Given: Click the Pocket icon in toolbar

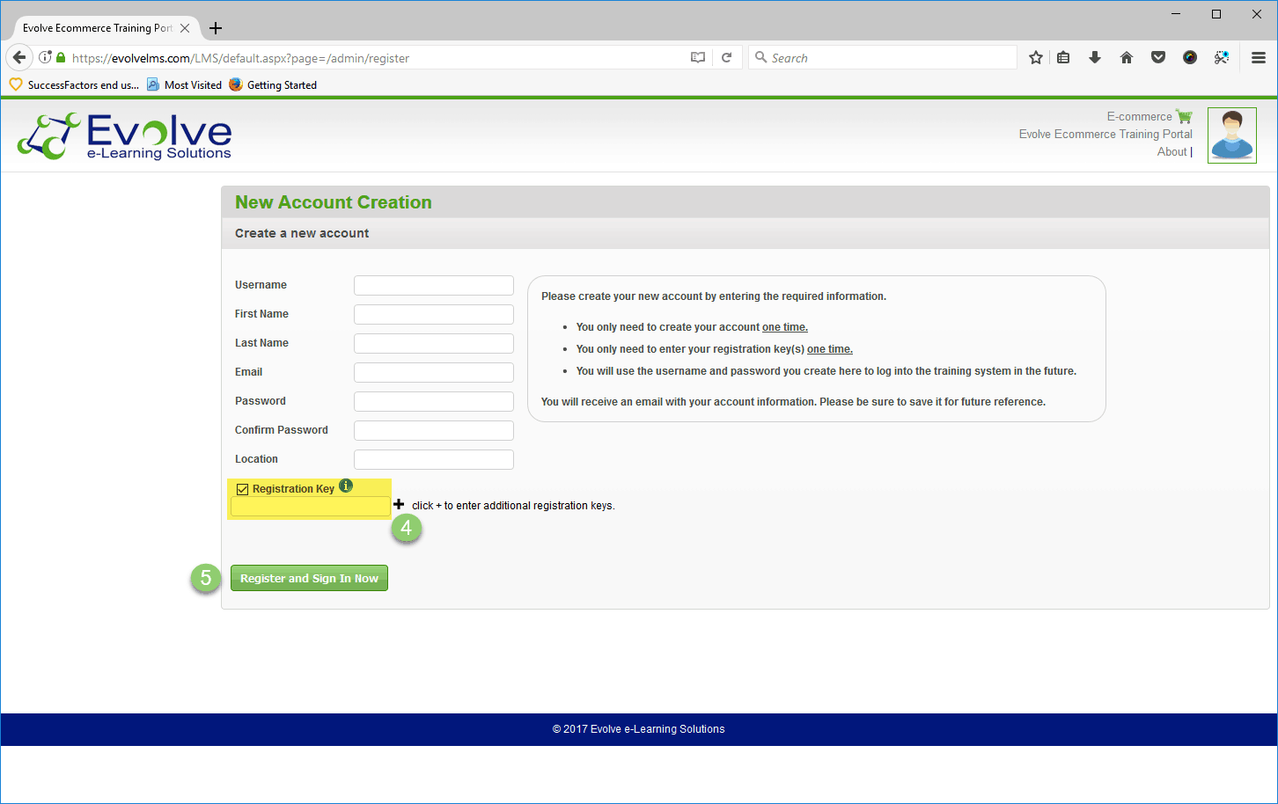Looking at the screenshot, I should (1158, 58).
